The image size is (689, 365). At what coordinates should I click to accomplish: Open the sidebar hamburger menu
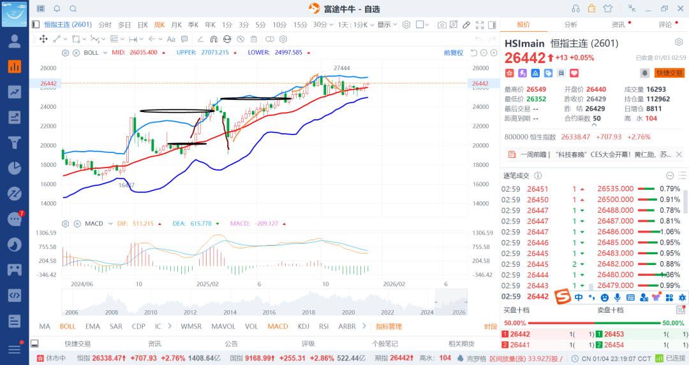(15, 349)
